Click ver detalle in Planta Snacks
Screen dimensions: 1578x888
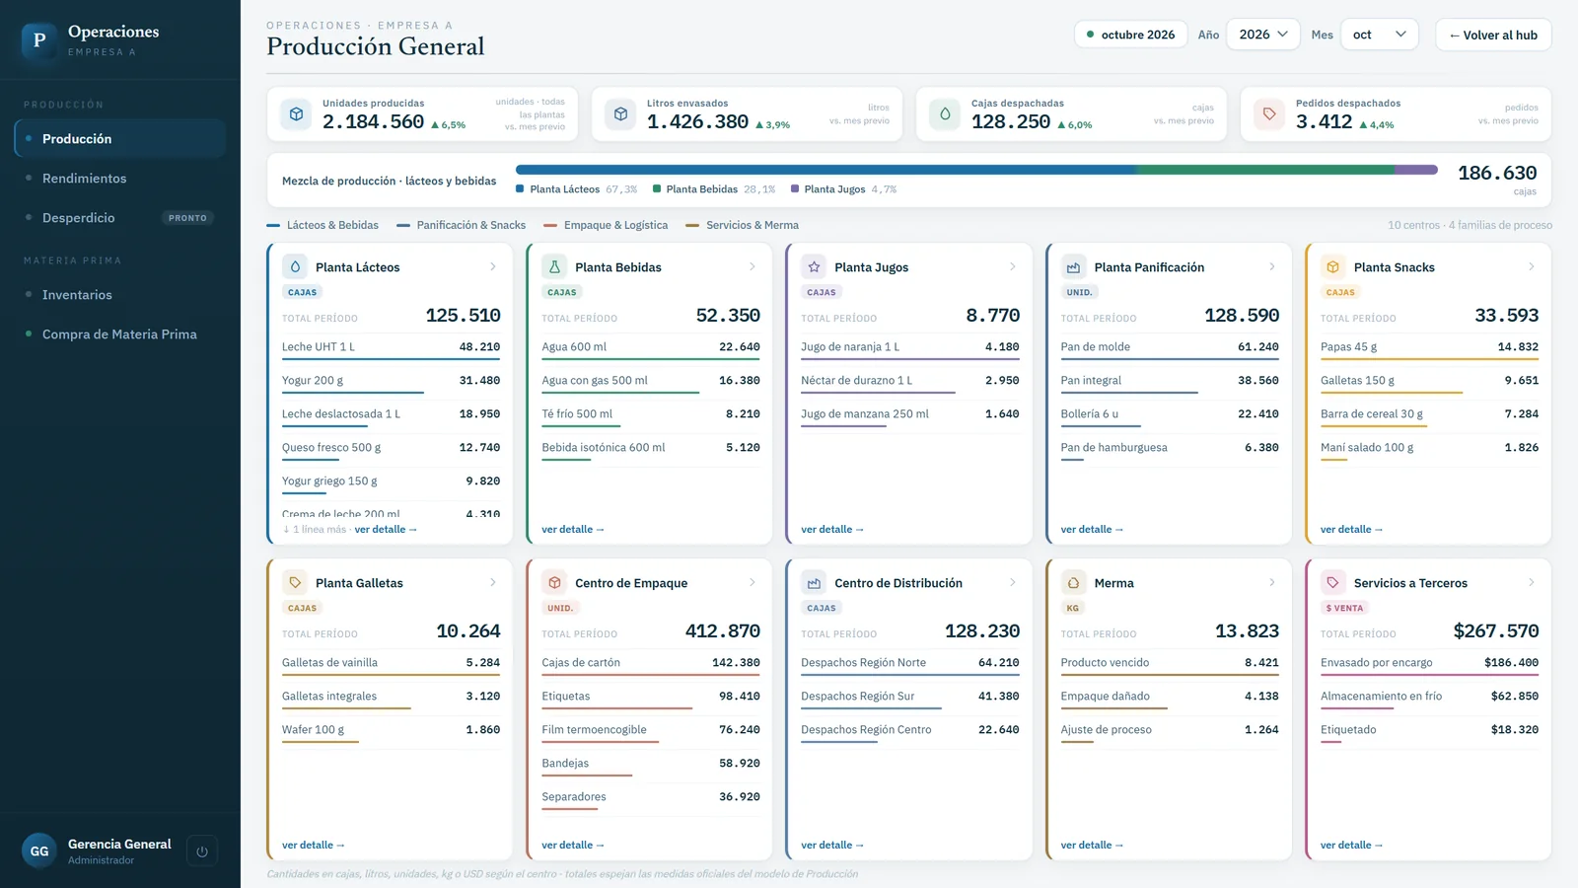1351,530
